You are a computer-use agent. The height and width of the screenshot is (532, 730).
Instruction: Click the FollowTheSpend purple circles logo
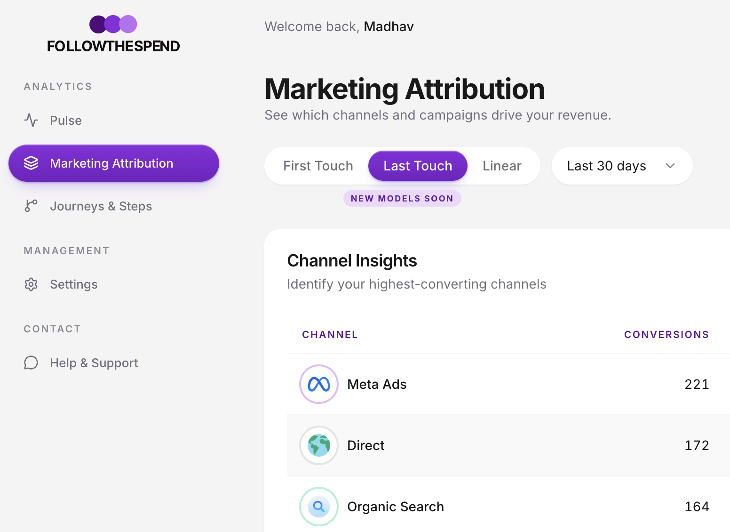pyautogui.click(x=113, y=24)
